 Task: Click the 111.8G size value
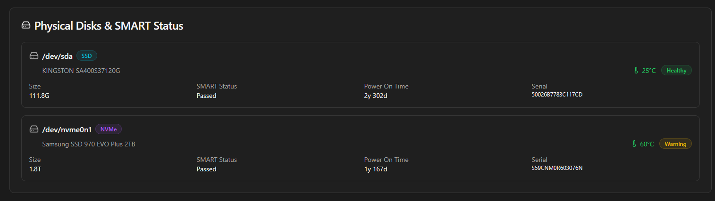pyautogui.click(x=39, y=96)
